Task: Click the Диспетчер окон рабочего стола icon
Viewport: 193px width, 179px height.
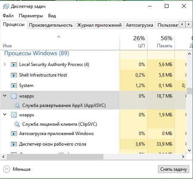Action: tap(14, 144)
